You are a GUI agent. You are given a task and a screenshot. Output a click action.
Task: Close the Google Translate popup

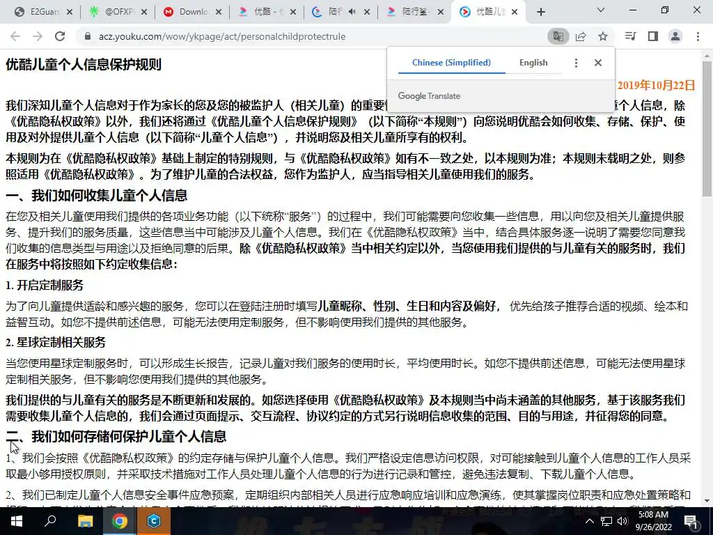coord(598,63)
